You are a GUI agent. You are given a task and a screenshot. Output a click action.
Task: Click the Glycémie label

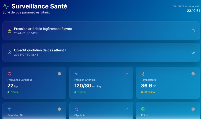coord(80,115)
